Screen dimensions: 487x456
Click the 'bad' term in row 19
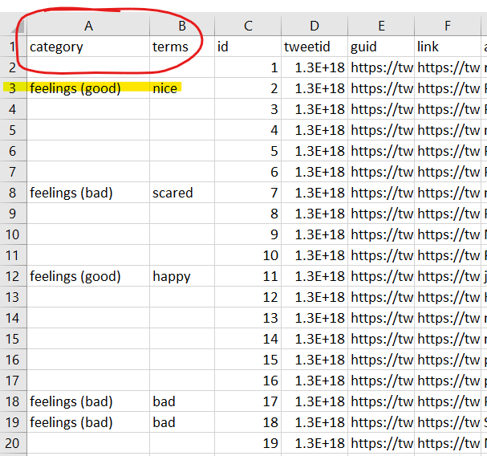coord(182,422)
